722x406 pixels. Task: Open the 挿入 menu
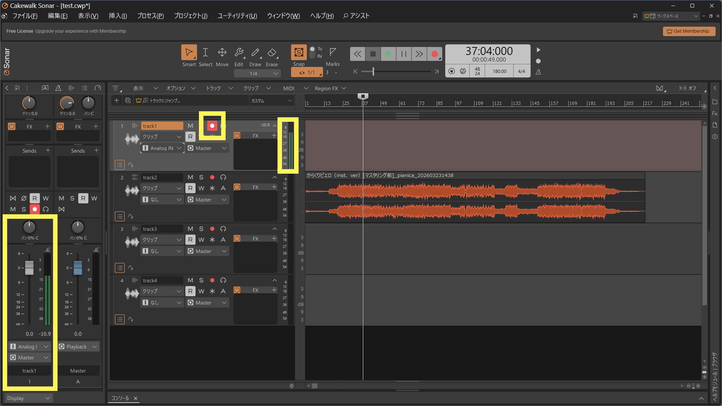tap(118, 16)
